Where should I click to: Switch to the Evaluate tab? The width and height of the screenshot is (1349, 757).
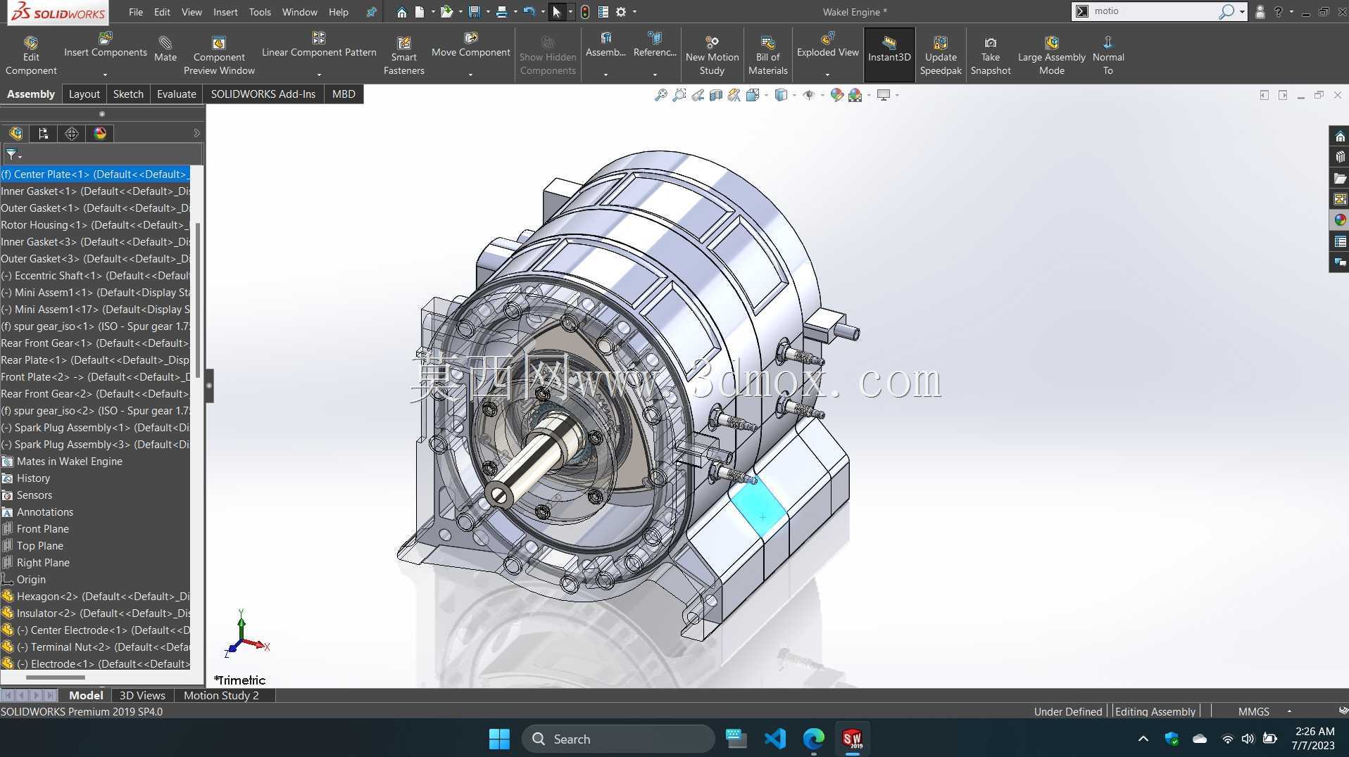pos(176,94)
